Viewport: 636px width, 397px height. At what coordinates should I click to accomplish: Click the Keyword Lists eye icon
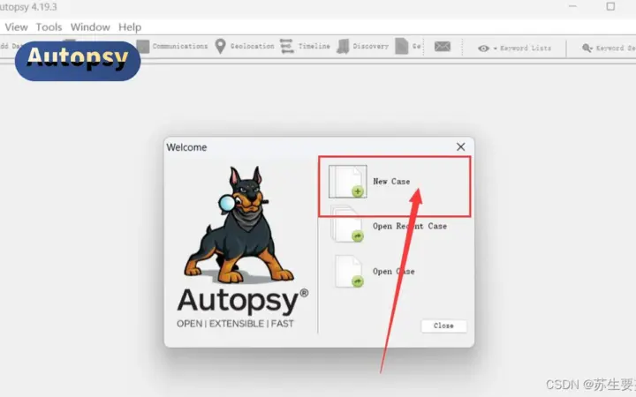pyautogui.click(x=483, y=49)
